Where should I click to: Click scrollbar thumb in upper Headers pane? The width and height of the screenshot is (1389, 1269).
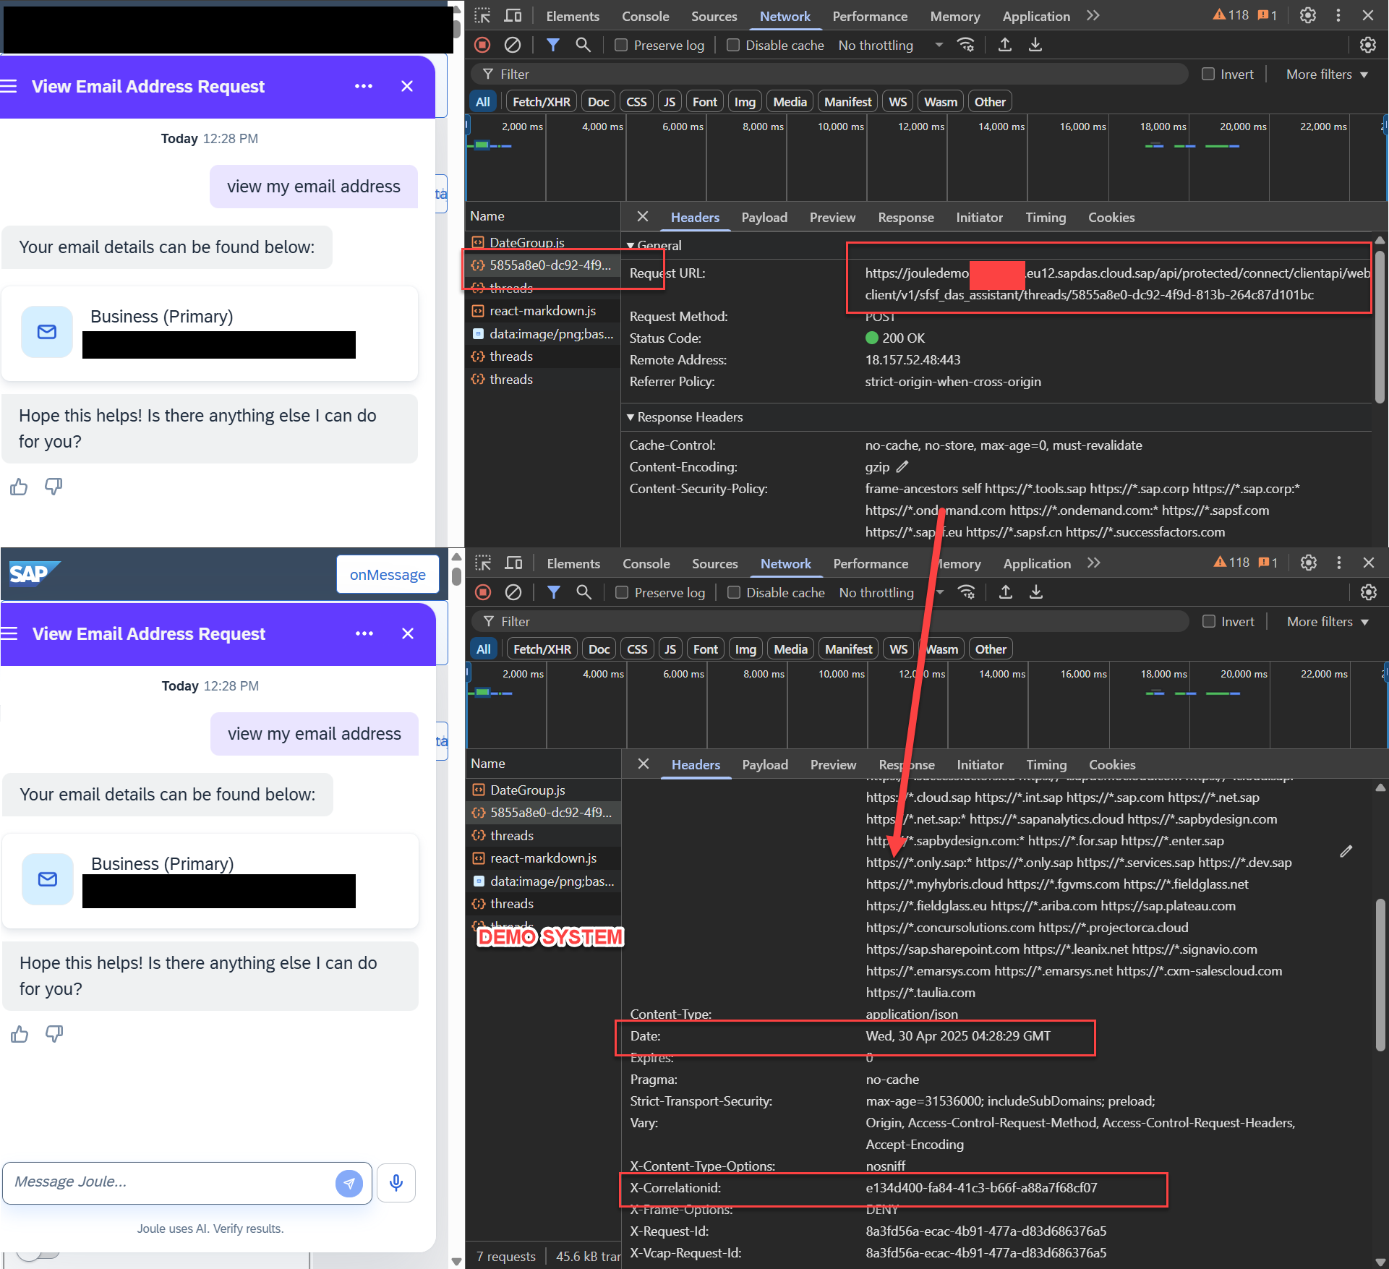pyautogui.click(x=1380, y=326)
